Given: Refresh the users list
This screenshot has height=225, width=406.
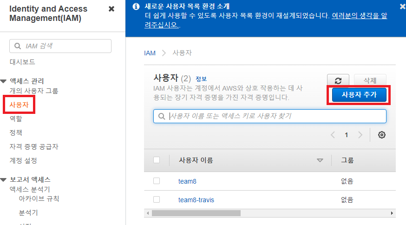Looking at the screenshot, I should coord(338,80).
